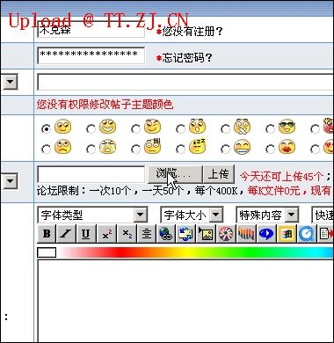
Task: Open the 忘记密码? forgot password link
Action: (x=187, y=57)
